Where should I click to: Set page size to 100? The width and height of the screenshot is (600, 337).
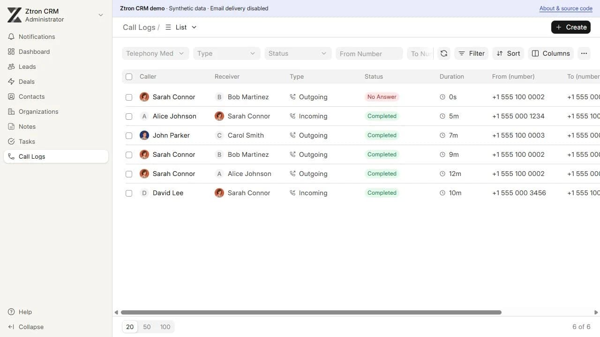(165, 327)
